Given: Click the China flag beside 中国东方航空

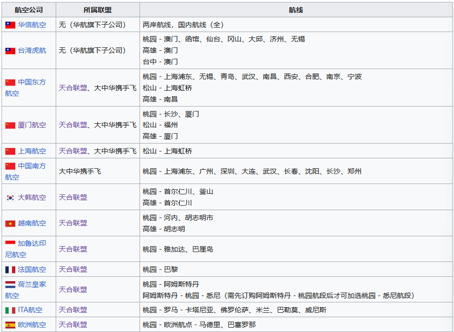Looking at the screenshot, I should tap(10, 82).
